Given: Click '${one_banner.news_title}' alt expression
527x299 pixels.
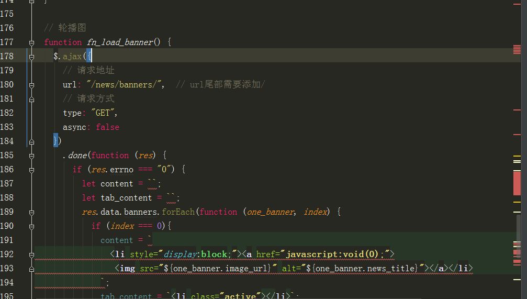Looking at the screenshot, I should 362,269.
